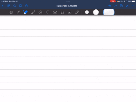Select the Shapes tool

[x=40, y=12]
